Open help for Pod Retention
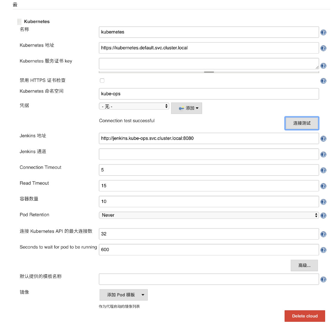The height and width of the screenshot is (323, 335). 323,215
